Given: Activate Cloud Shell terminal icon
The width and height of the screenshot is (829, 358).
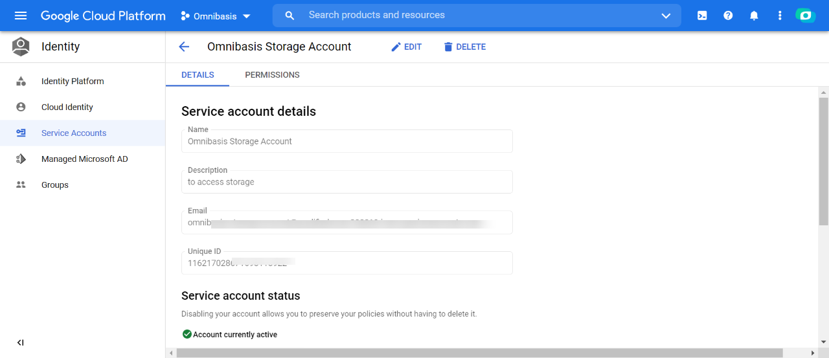Looking at the screenshot, I should (702, 16).
